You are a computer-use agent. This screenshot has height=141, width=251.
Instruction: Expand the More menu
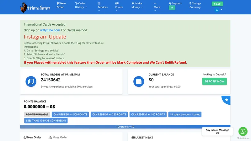157,7
